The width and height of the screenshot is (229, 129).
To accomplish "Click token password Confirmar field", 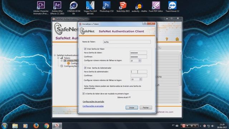I will (138, 57).
